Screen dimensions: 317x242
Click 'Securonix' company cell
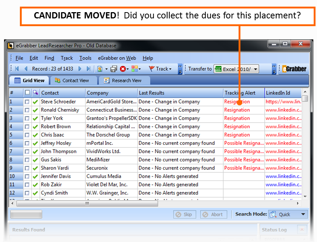coord(112,168)
